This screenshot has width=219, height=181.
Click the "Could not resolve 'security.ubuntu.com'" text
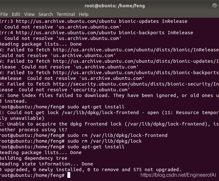pos(74,90)
